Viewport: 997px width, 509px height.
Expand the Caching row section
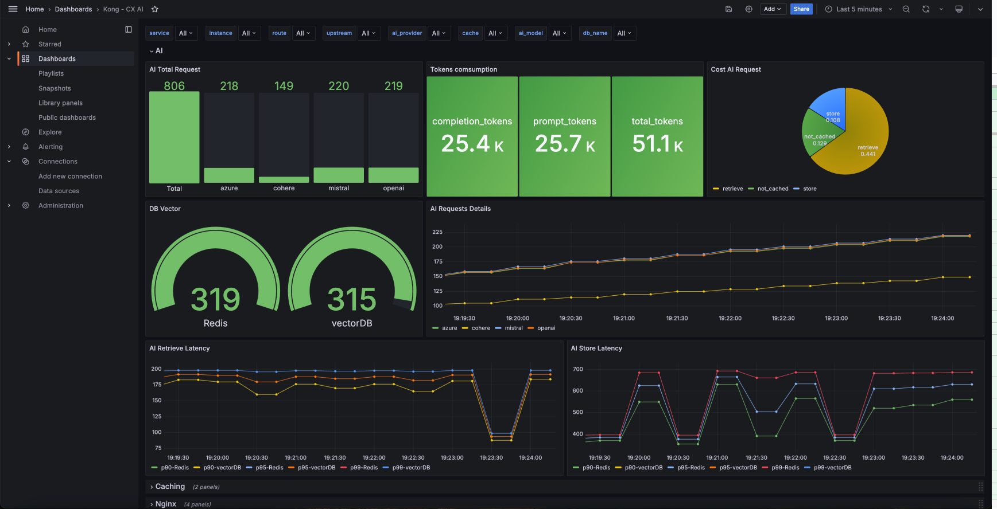click(x=170, y=487)
